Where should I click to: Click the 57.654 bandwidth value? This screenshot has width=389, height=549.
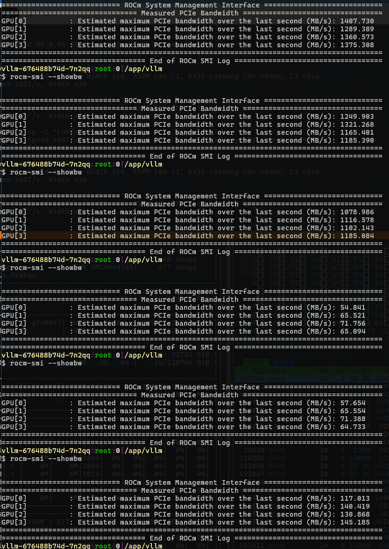point(352,403)
